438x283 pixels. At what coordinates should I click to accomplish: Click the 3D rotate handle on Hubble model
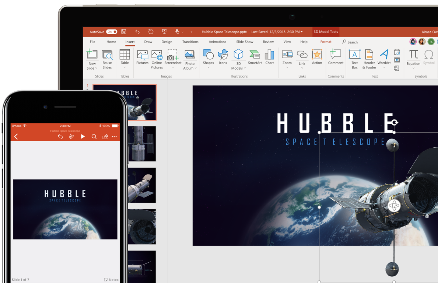[x=394, y=206]
